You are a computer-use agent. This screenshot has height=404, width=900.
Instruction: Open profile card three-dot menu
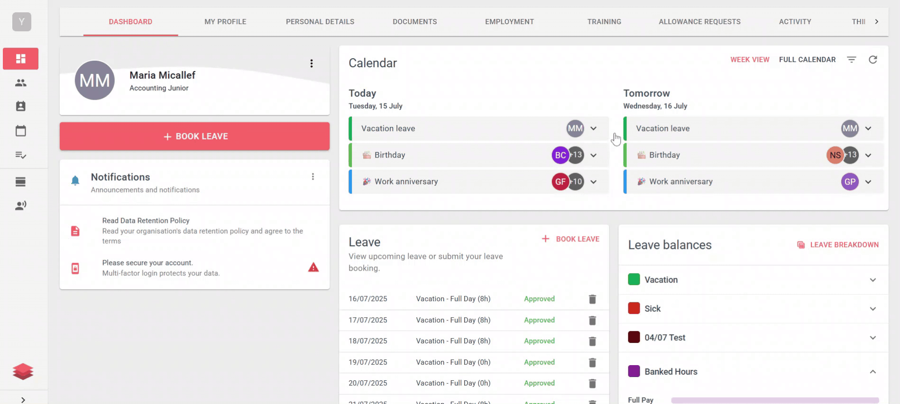click(x=312, y=64)
